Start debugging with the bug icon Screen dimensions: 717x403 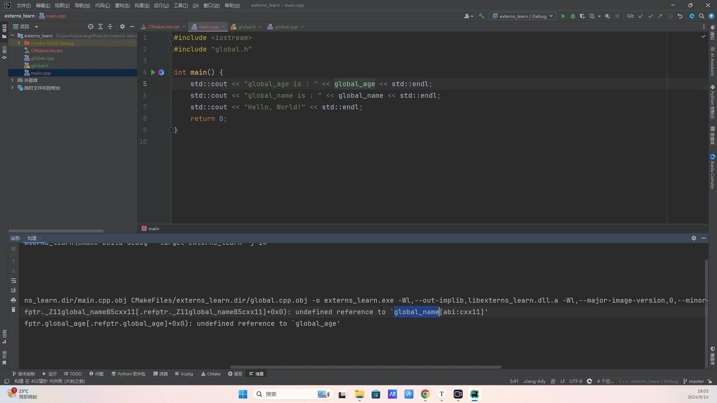pyautogui.click(x=572, y=16)
